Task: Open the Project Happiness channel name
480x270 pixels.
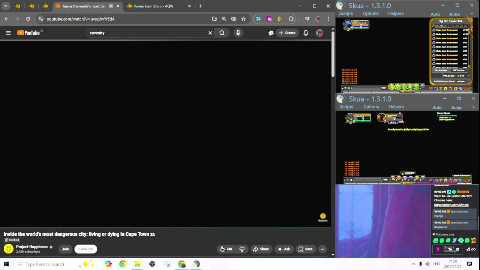Action: click(x=32, y=247)
